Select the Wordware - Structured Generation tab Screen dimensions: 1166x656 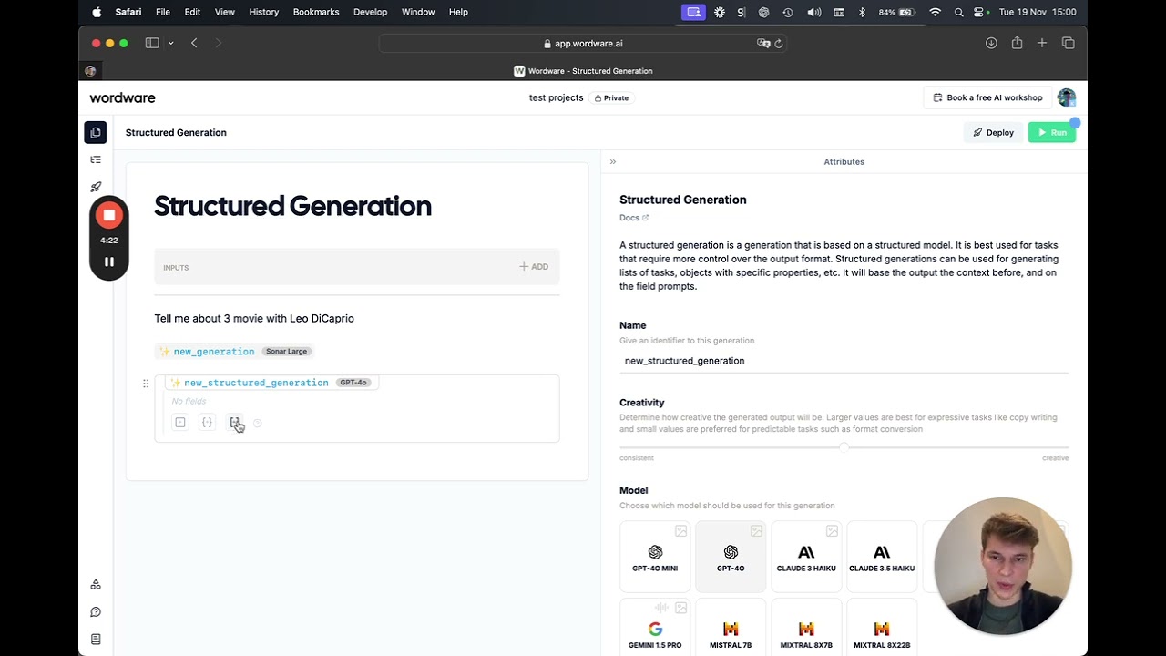583,71
